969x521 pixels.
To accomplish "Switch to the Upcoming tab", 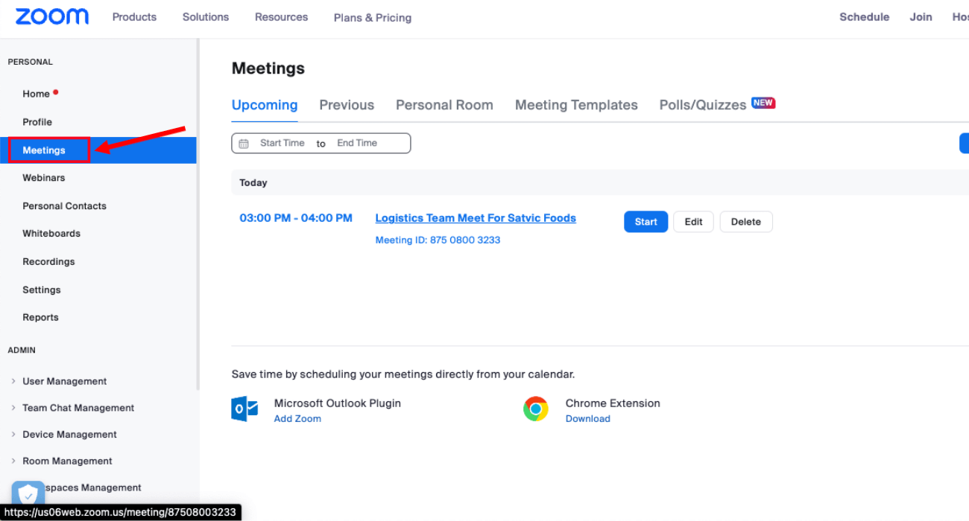I will point(265,105).
